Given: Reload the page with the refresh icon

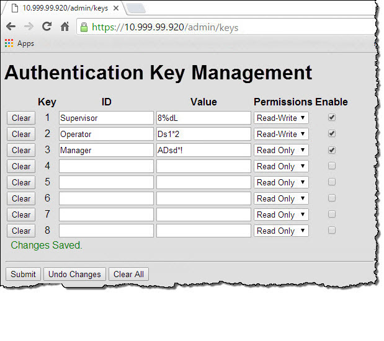Looking at the screenshot, I should 47,26.
